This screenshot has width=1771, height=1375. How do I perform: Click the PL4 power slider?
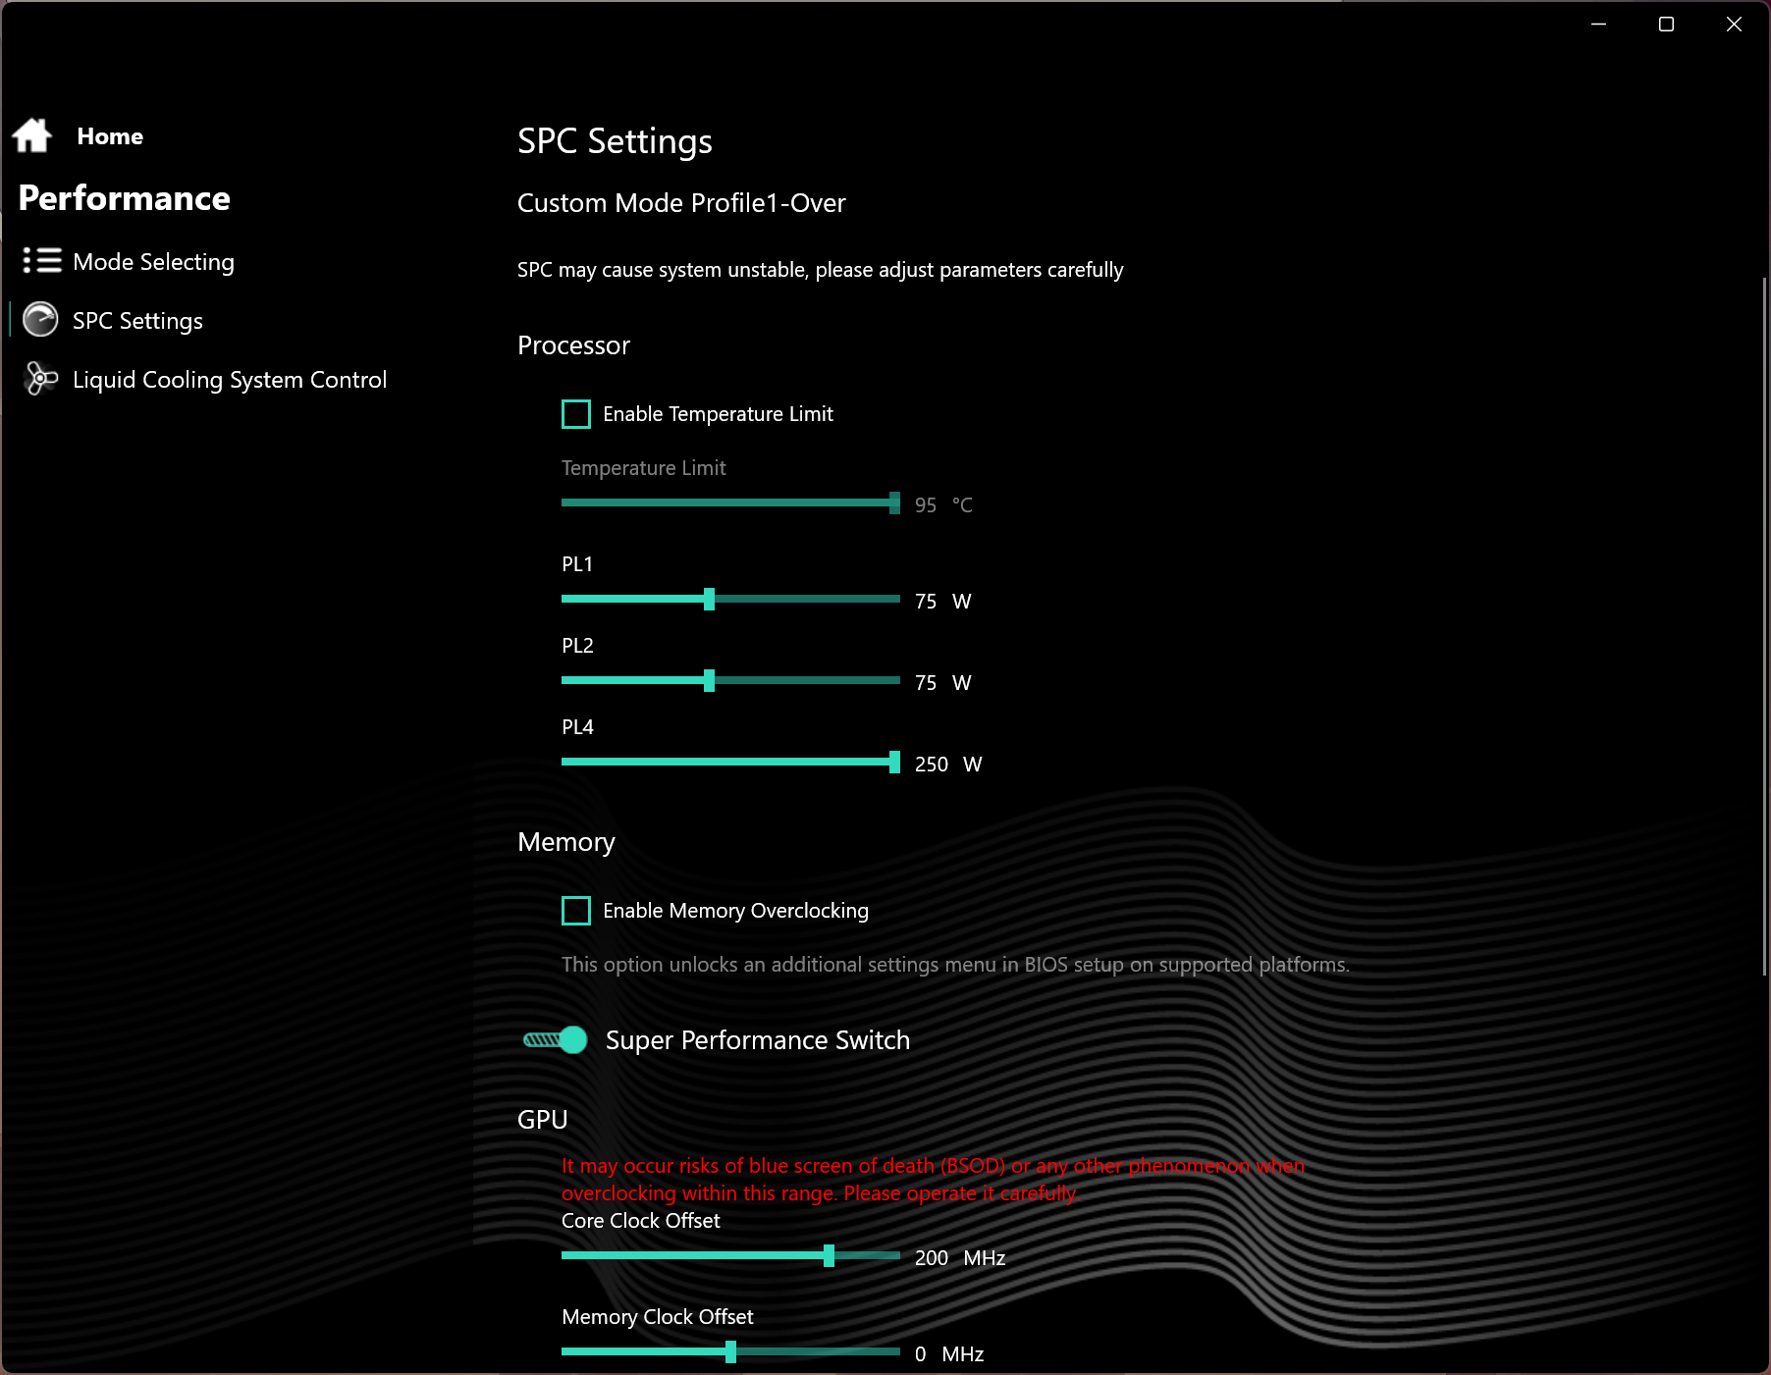pos(730,762)
